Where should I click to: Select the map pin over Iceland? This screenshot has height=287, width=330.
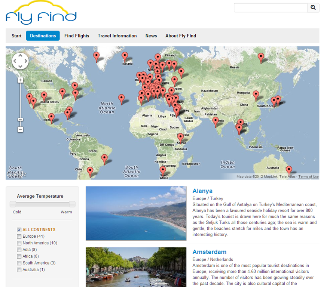pos(125,56)
